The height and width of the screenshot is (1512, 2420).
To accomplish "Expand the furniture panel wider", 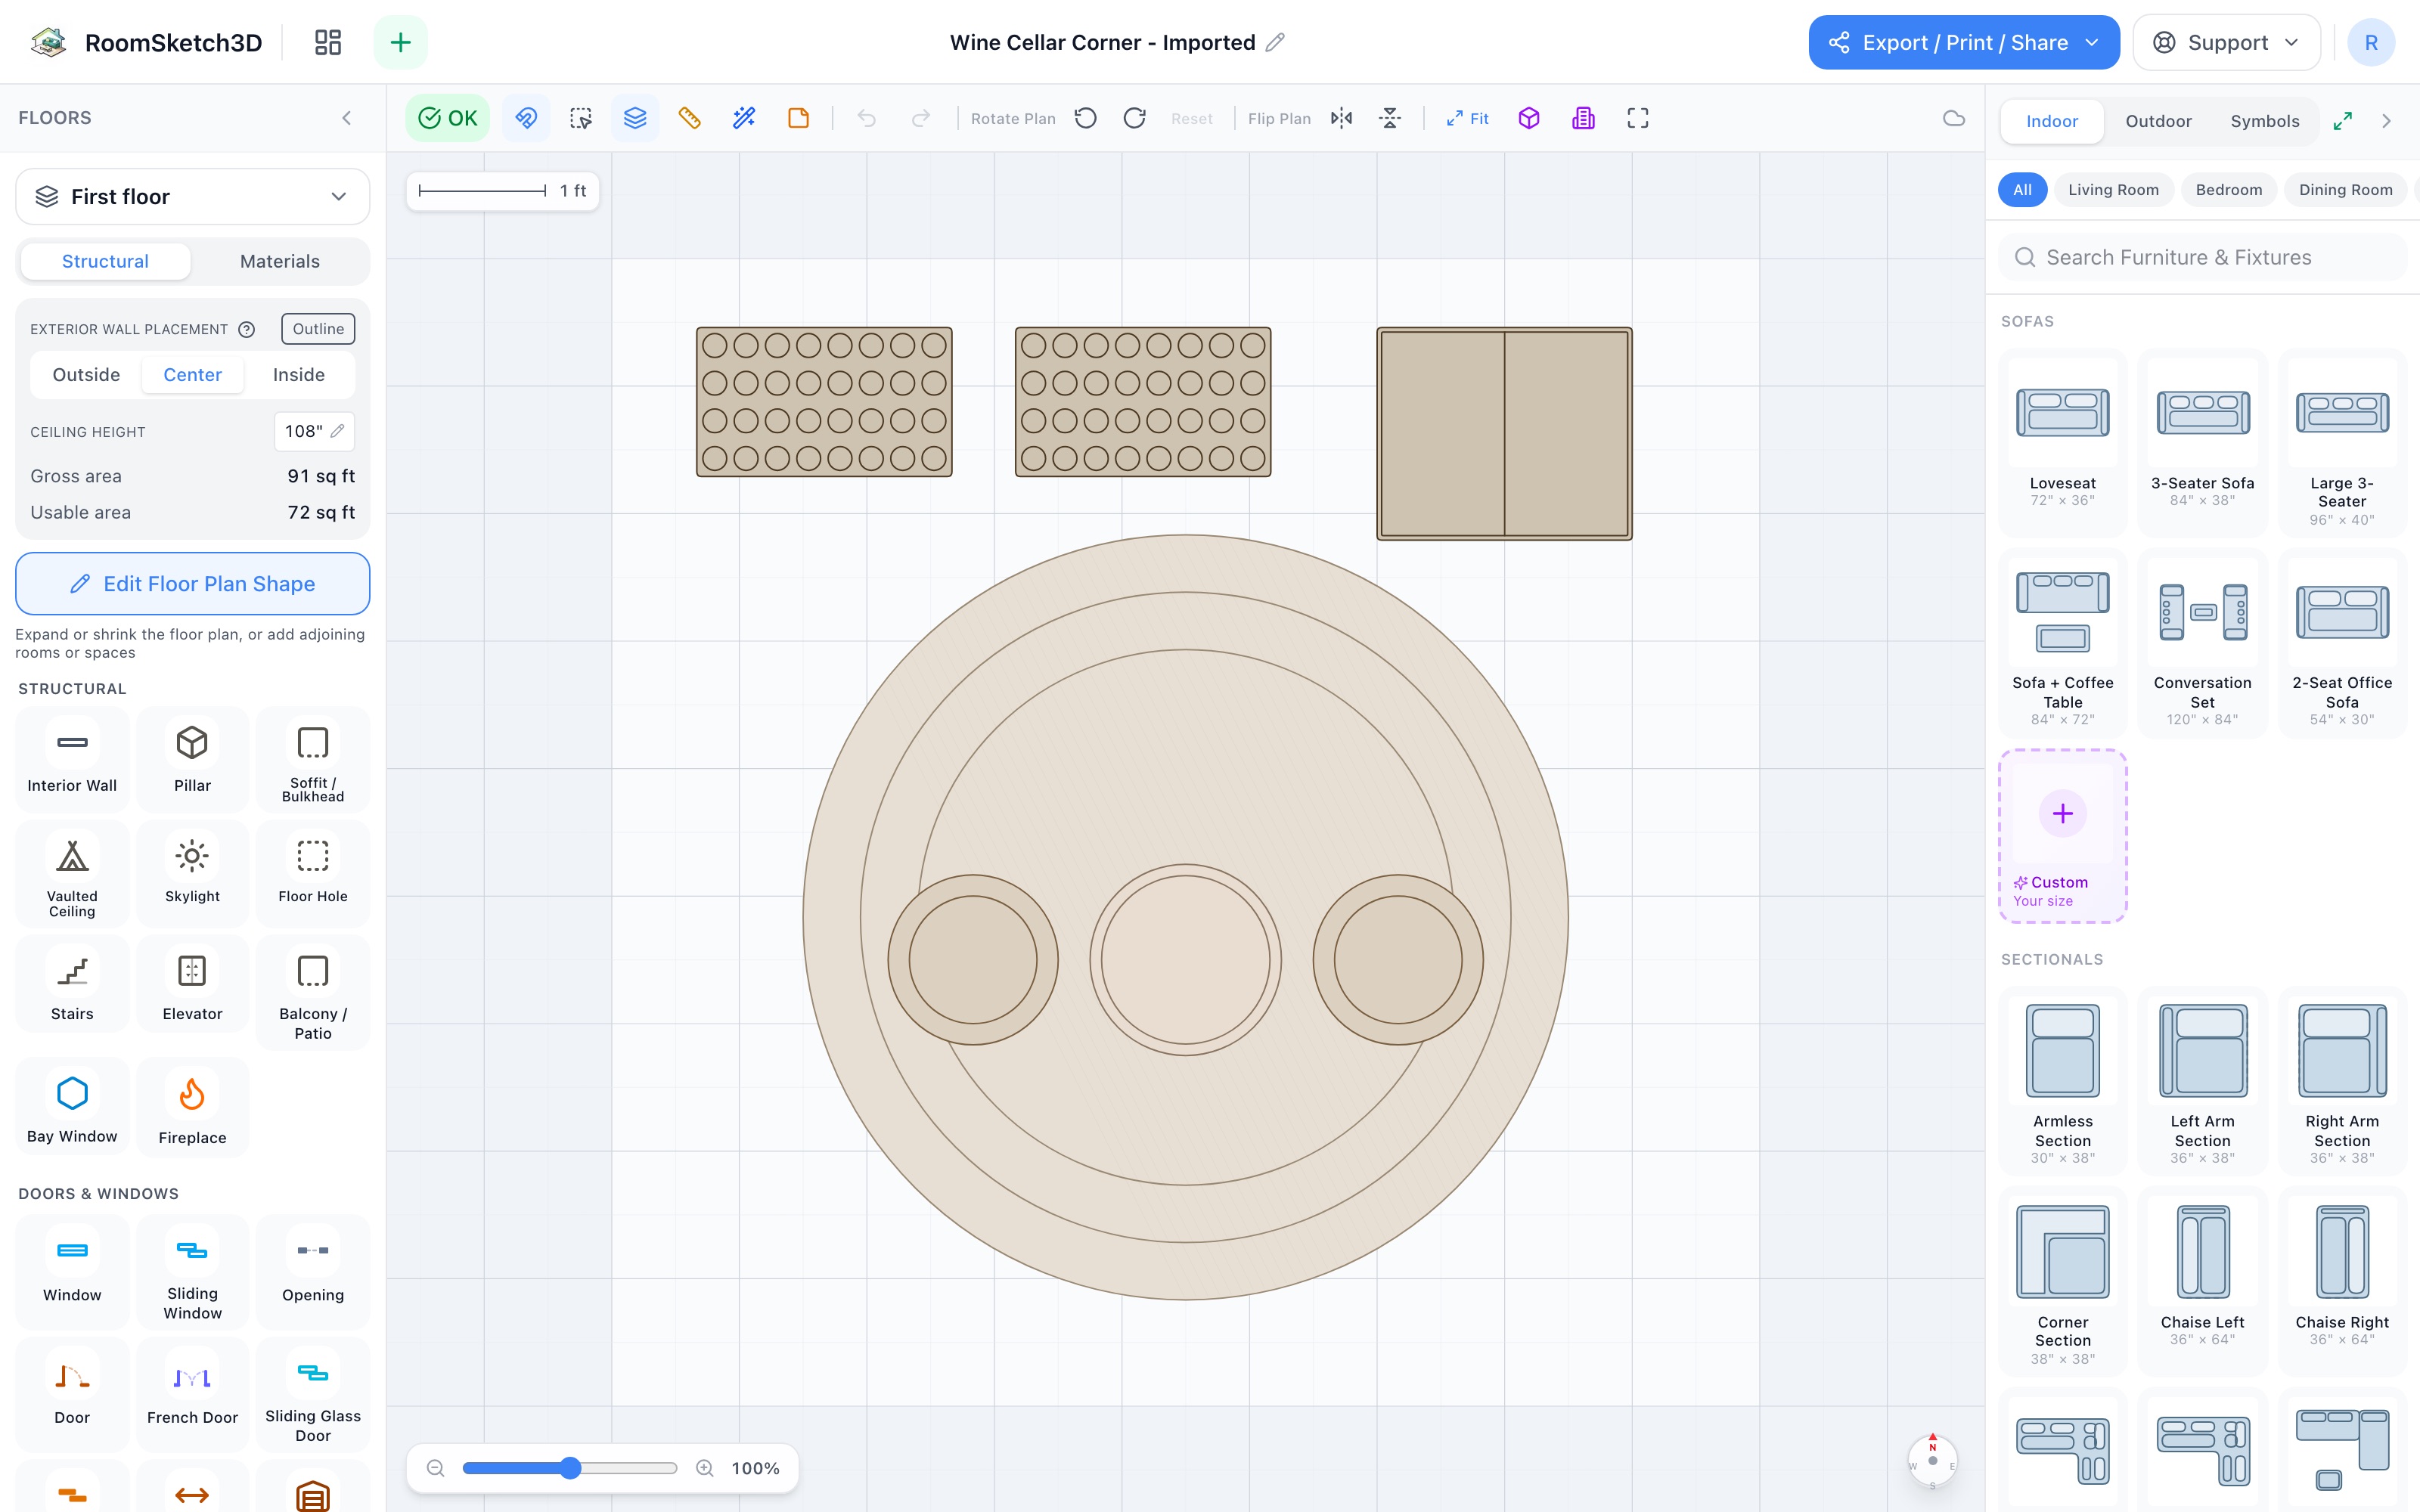I will (2342, 121).
